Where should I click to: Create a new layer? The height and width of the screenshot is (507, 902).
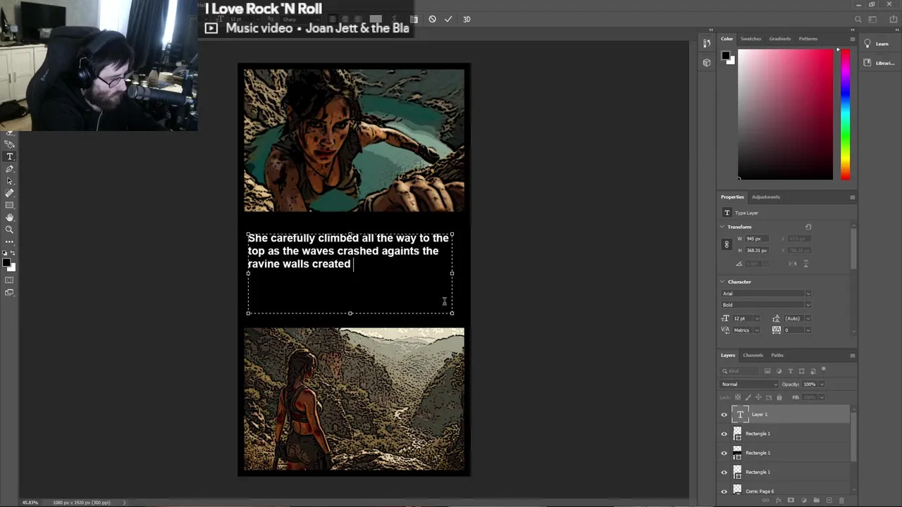pyautogui.click(x=829, y=500)
